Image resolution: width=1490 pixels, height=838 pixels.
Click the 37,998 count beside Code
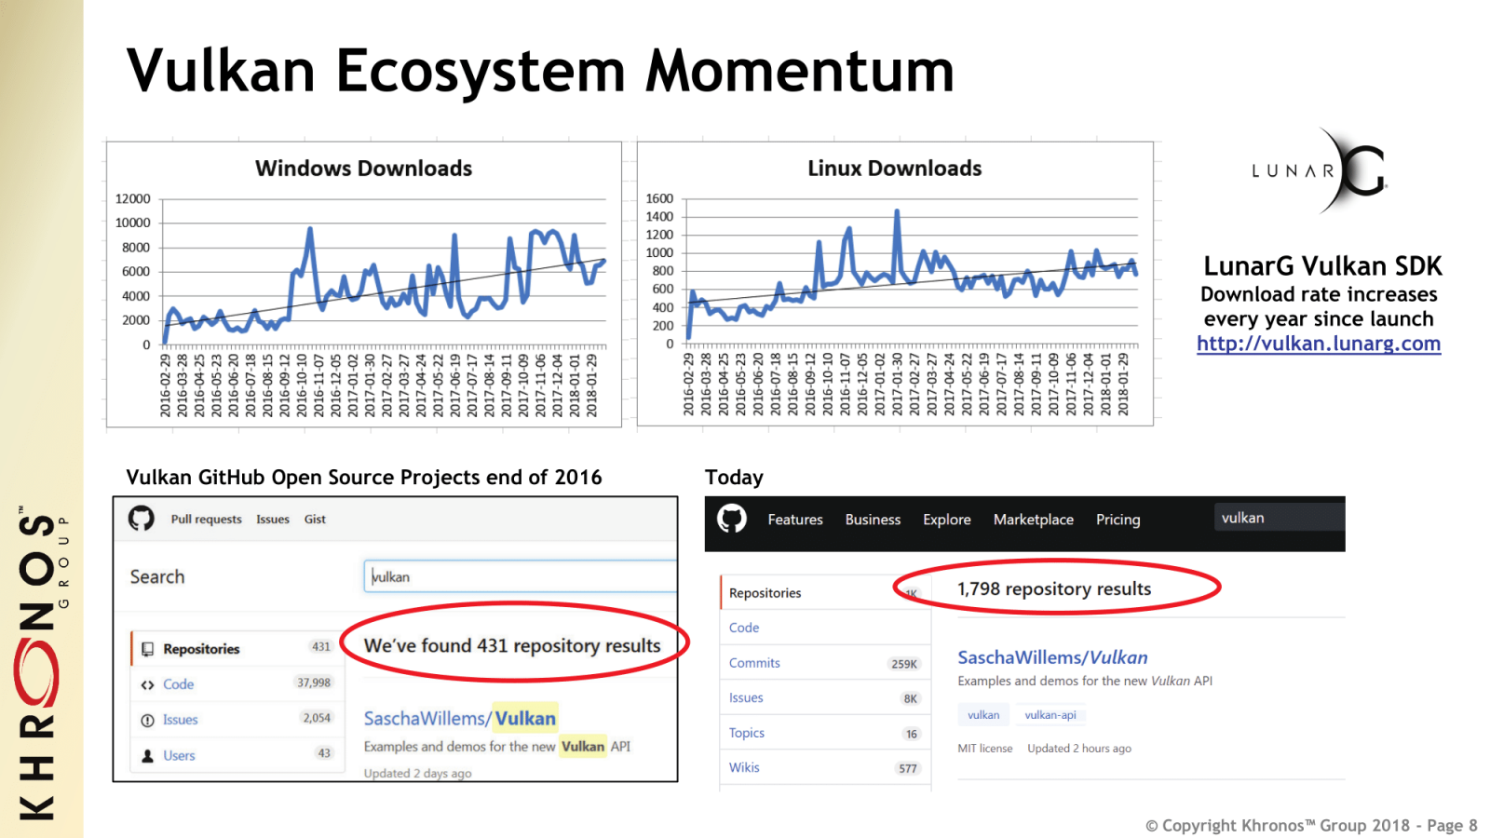(x=314, y=683)
